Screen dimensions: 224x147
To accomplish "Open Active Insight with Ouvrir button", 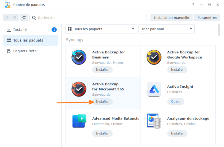I will pos(176,101).
